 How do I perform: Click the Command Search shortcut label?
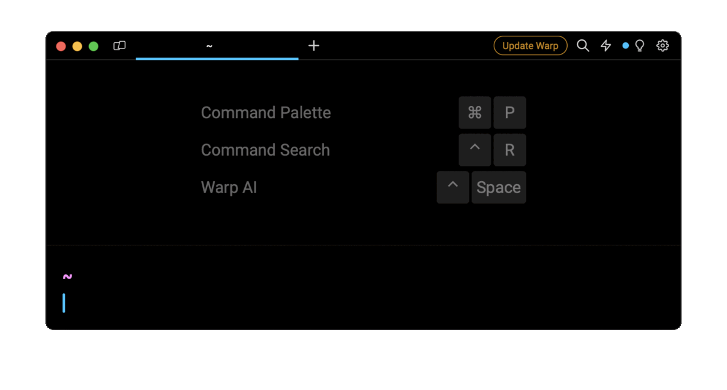[265, 150]
